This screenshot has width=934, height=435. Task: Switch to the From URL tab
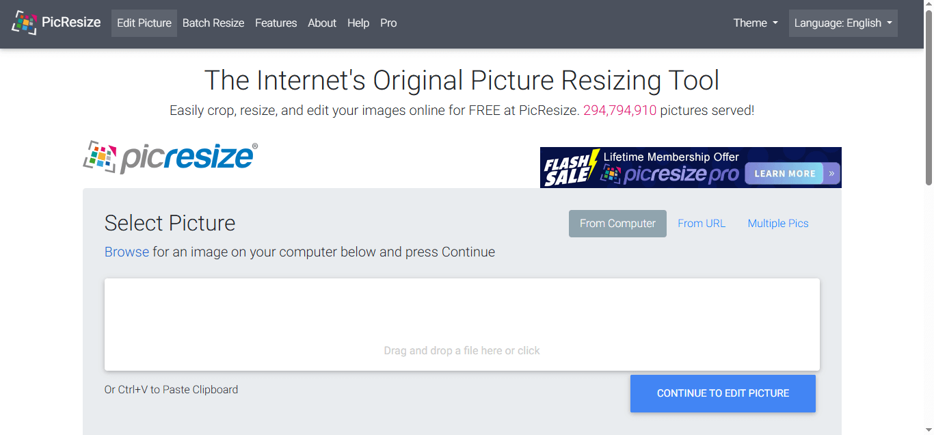702,223
